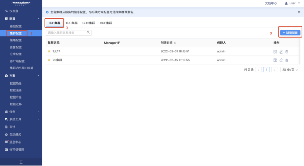Switch to TDH集群 tab
The height and width of the screenshot is (166, 304).
pyautogui.click(x=54, y=23)
